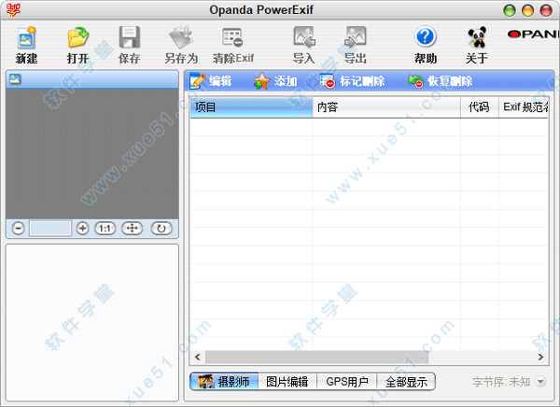Click the horizontal scrollbar right arrow
This screenshot has width=560, height=407.
coord(540,357)
